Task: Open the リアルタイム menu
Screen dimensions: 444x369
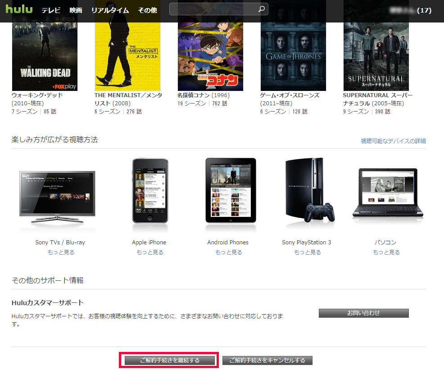Action: pyautogui.click(x=110, y=10)
